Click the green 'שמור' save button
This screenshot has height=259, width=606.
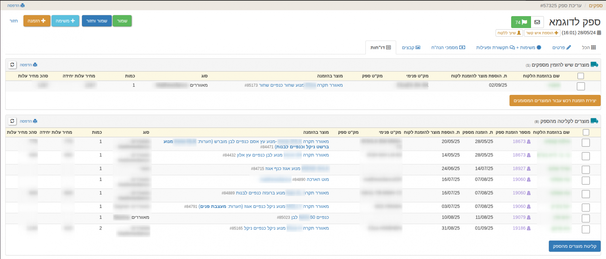122,21
